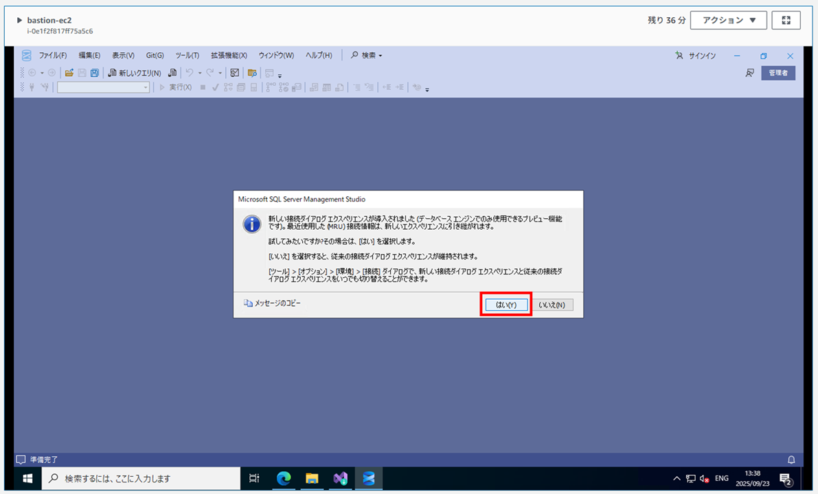Open the ファイル(F) menu
818x494 pixels.
point(53,56)
